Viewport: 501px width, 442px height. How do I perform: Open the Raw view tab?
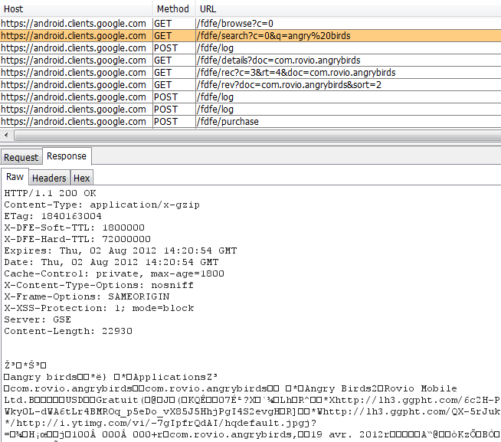15,177
